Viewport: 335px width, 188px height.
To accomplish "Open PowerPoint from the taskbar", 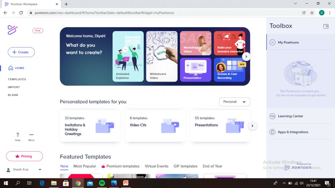I will 126,183.
